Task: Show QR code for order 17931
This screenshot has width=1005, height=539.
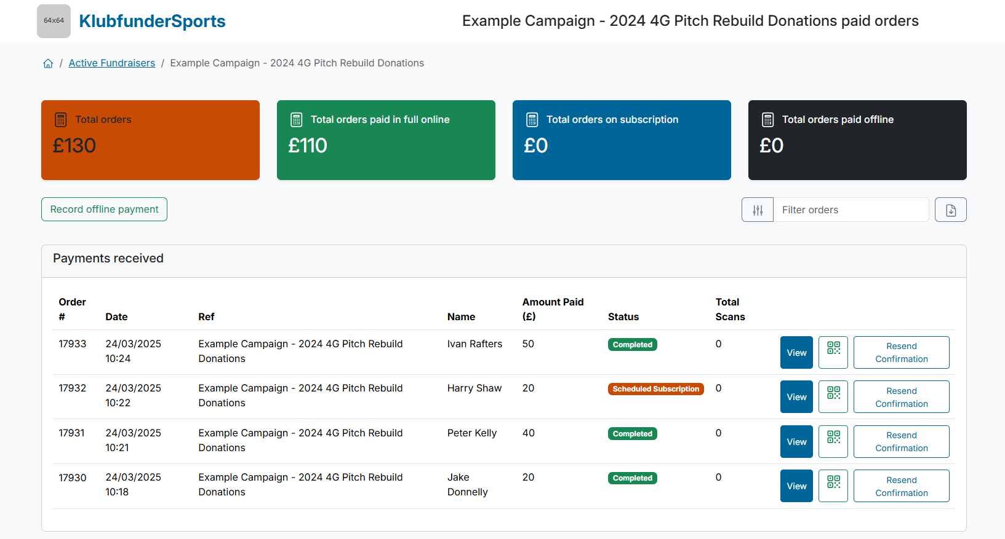Action: [833, 441]
